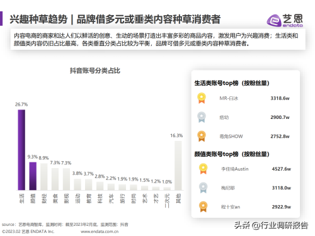
Task: Click the chart title 抖音账号分类占比
Action: click(x=95, y=70)
